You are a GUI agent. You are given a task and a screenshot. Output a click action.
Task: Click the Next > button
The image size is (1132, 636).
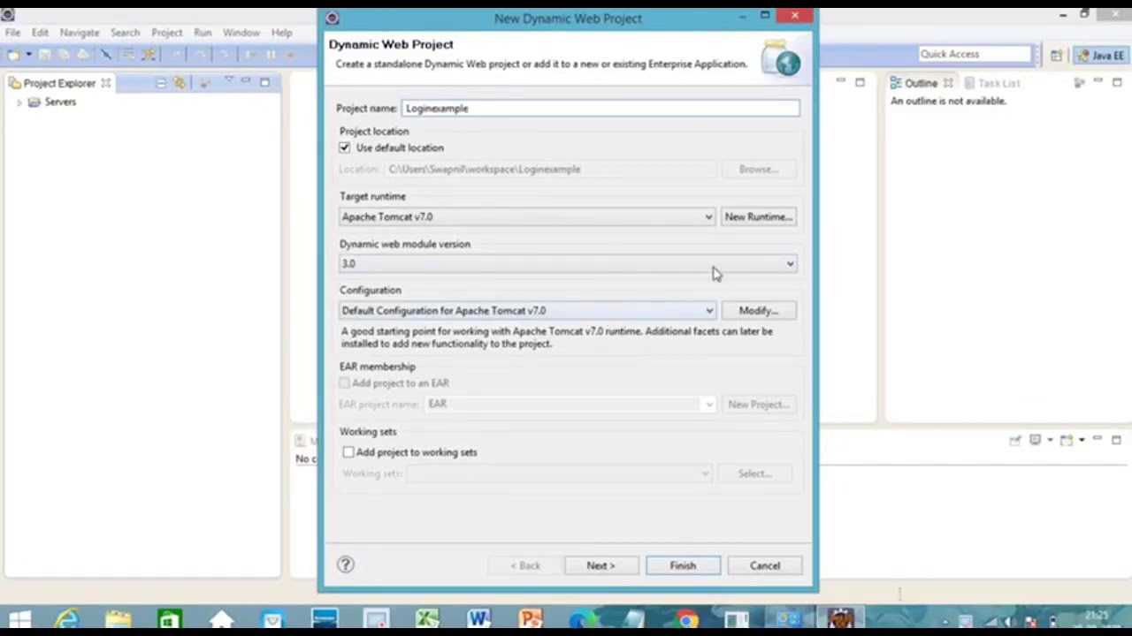(600, 565)
